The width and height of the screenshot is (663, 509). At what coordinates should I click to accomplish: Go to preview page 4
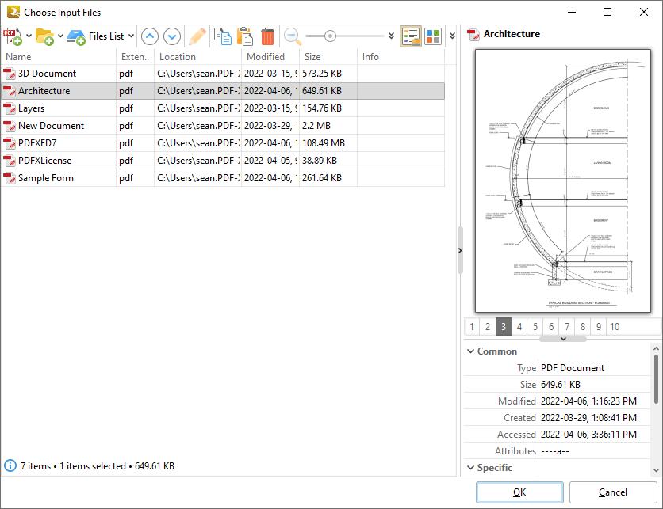click(x=519, y=327)
